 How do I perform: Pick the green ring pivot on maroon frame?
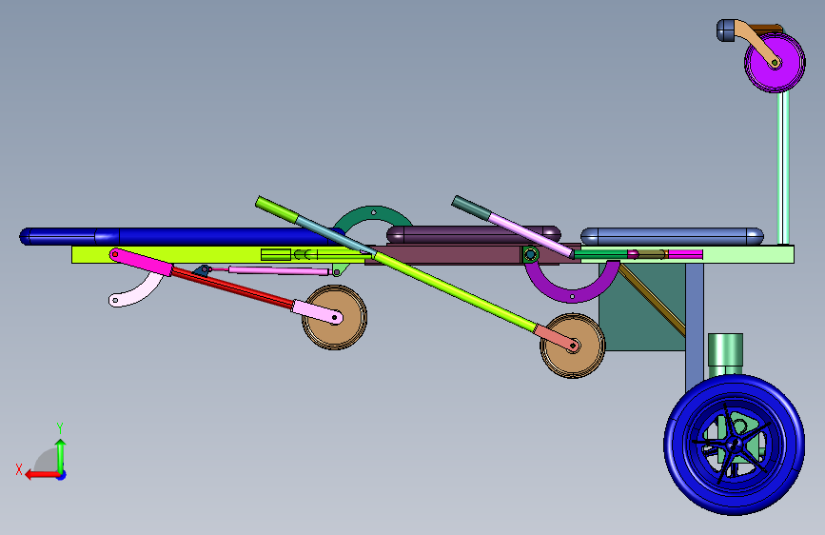530,255
